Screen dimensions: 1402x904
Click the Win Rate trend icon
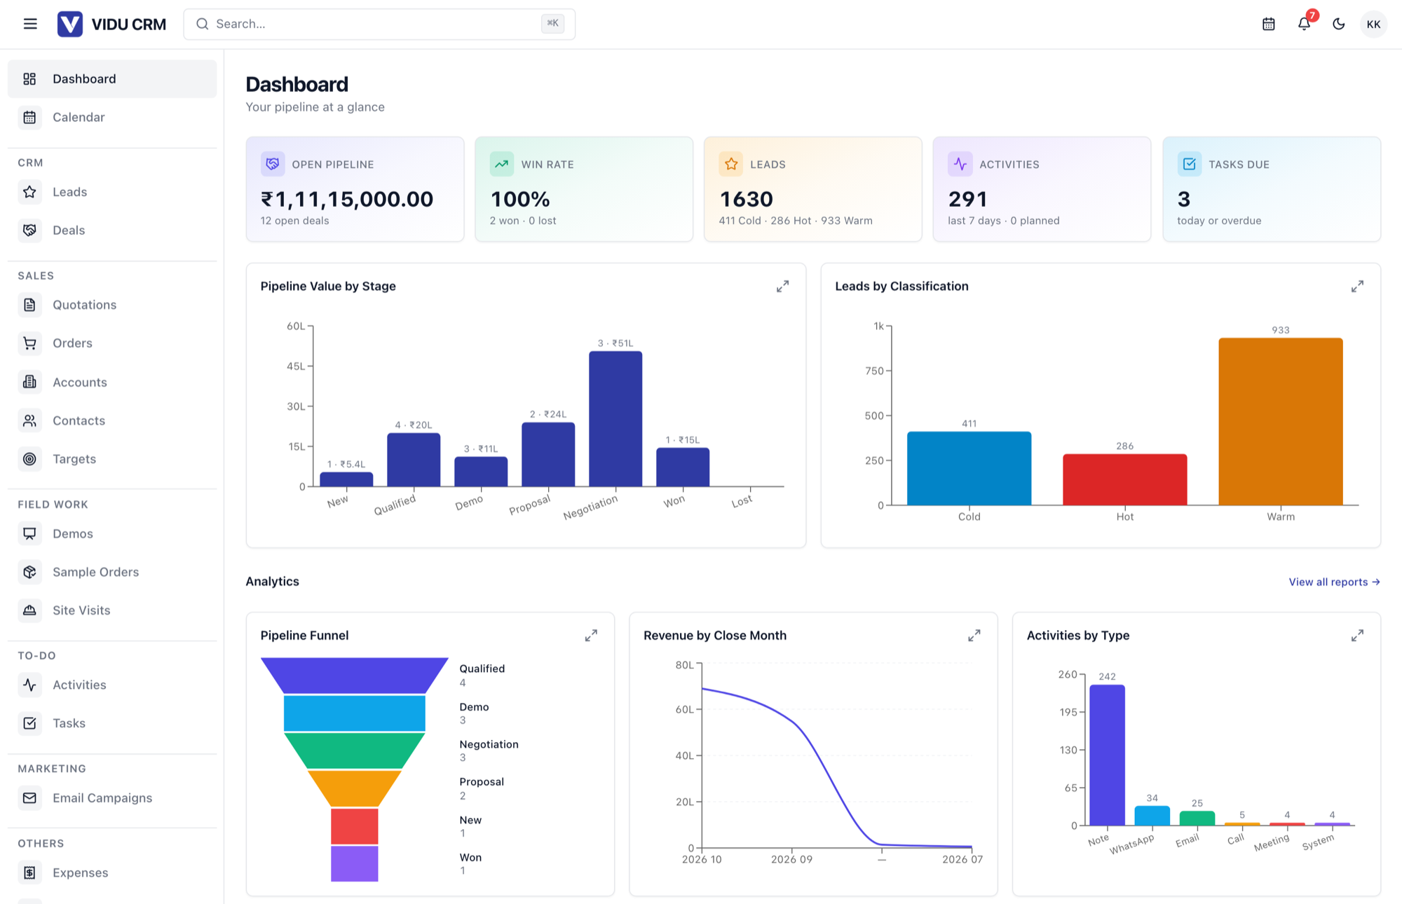click(x=502, y=164)
